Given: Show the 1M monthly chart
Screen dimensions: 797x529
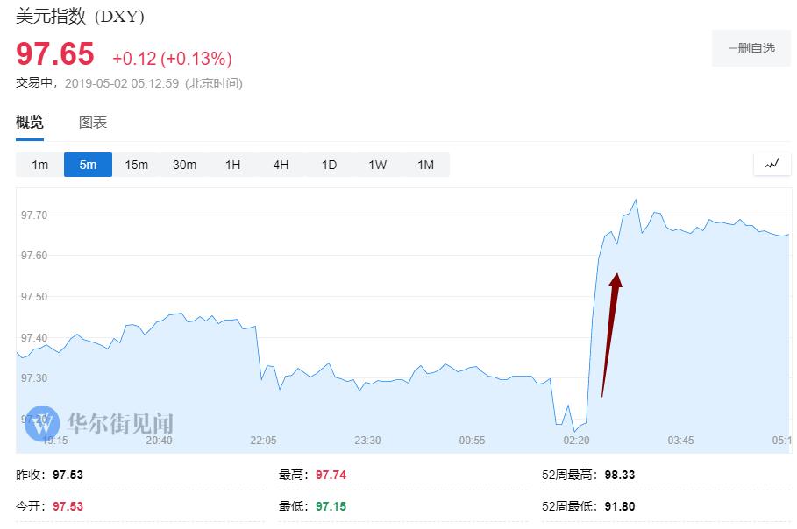Looking at the screenshot, I should (425, 165).
